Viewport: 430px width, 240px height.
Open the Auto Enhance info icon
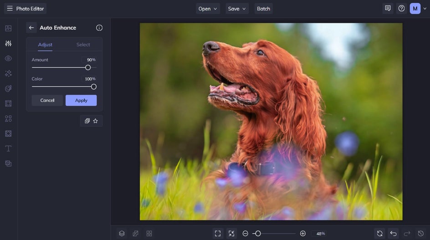[99, 28]
